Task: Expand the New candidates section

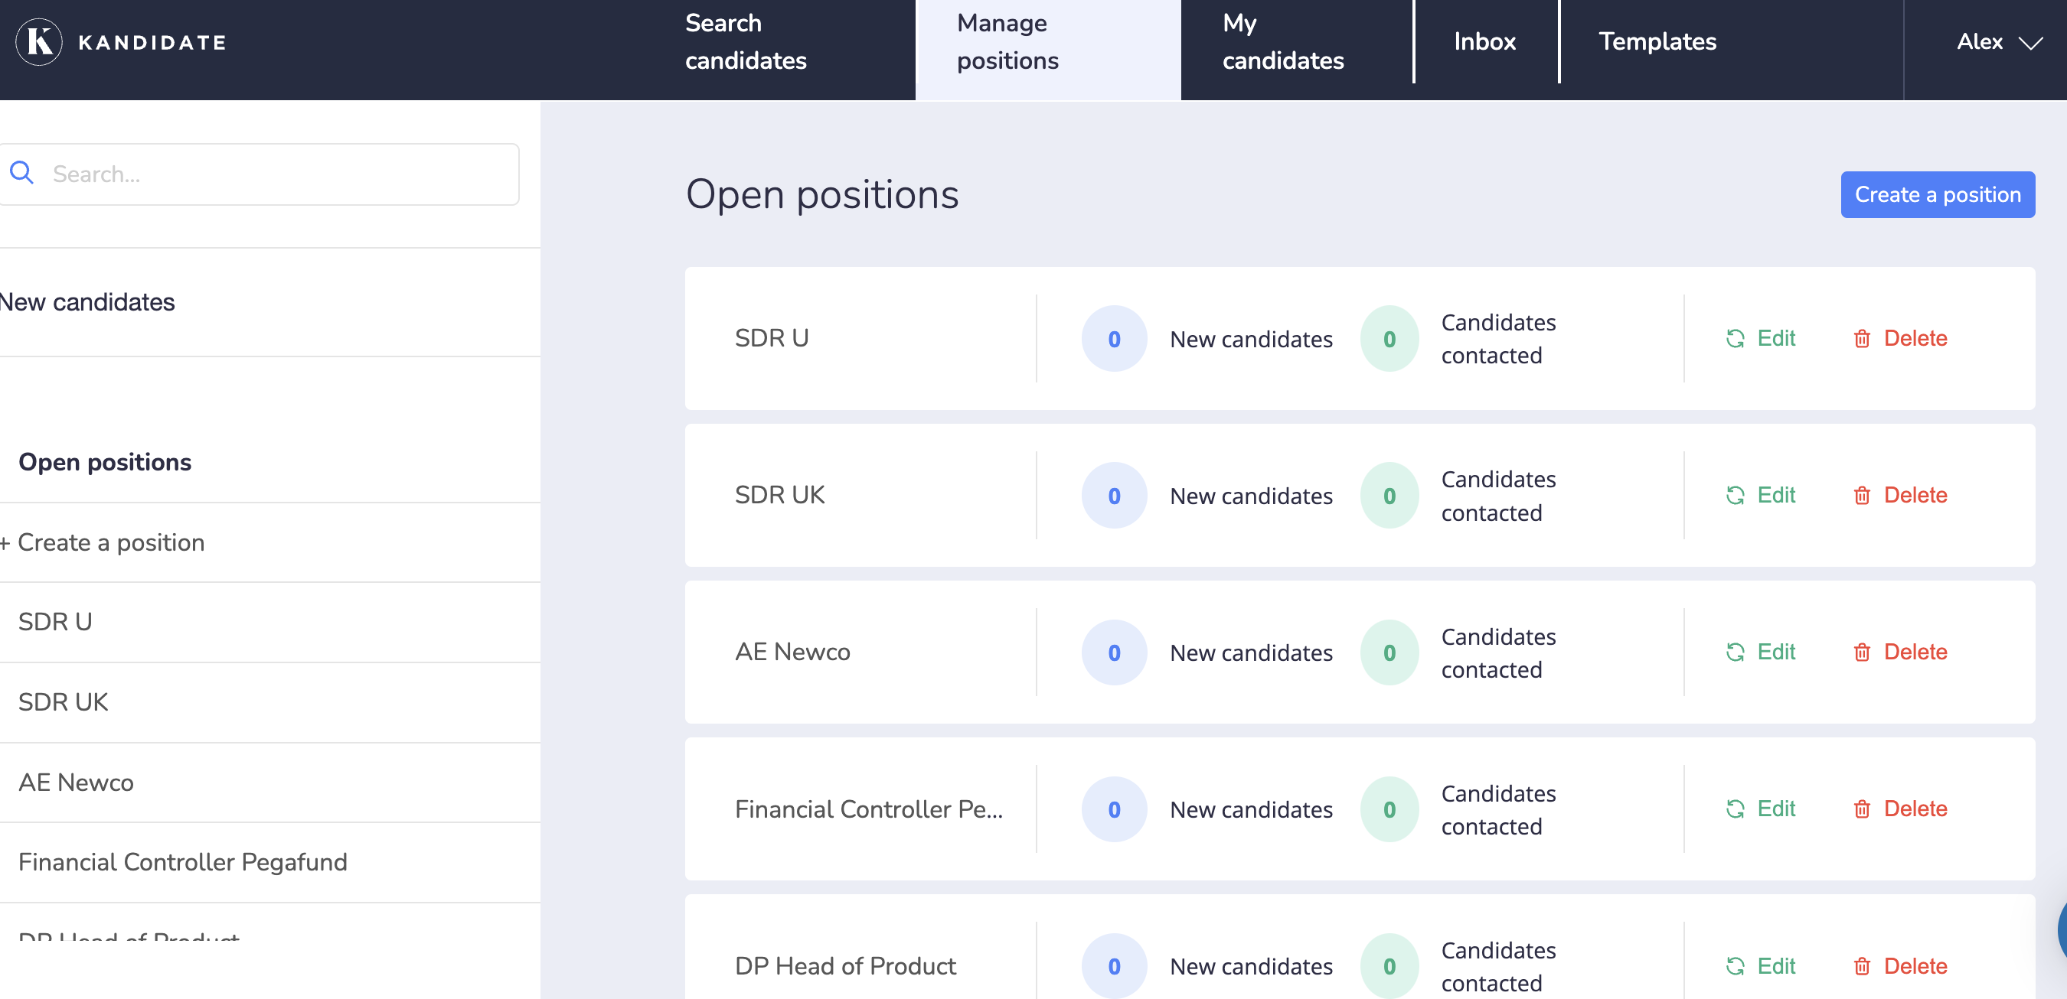Action: [87, 302]
